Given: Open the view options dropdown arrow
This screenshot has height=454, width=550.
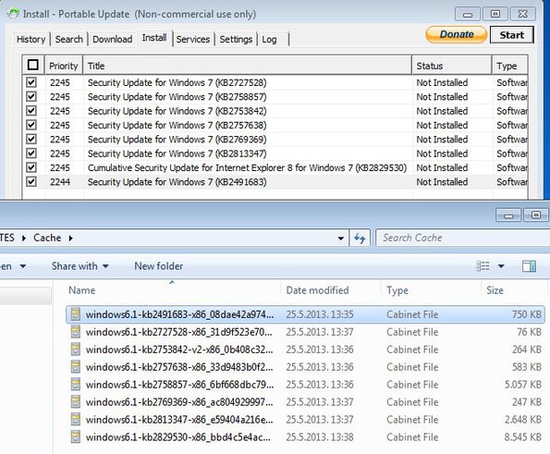Looking at the screenshot, I should [x=501, y=266].
